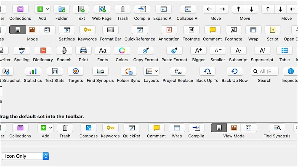Select the Targets icon
298x167 pixels.
76,71
